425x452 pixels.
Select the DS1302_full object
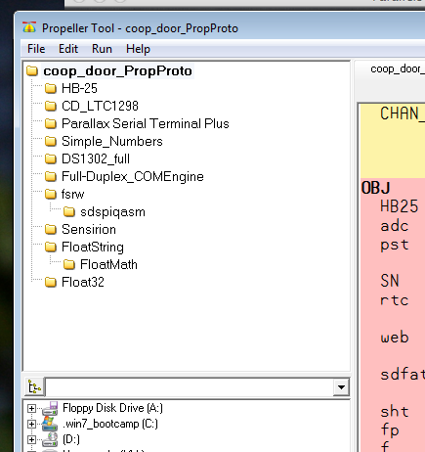[96, 158]
